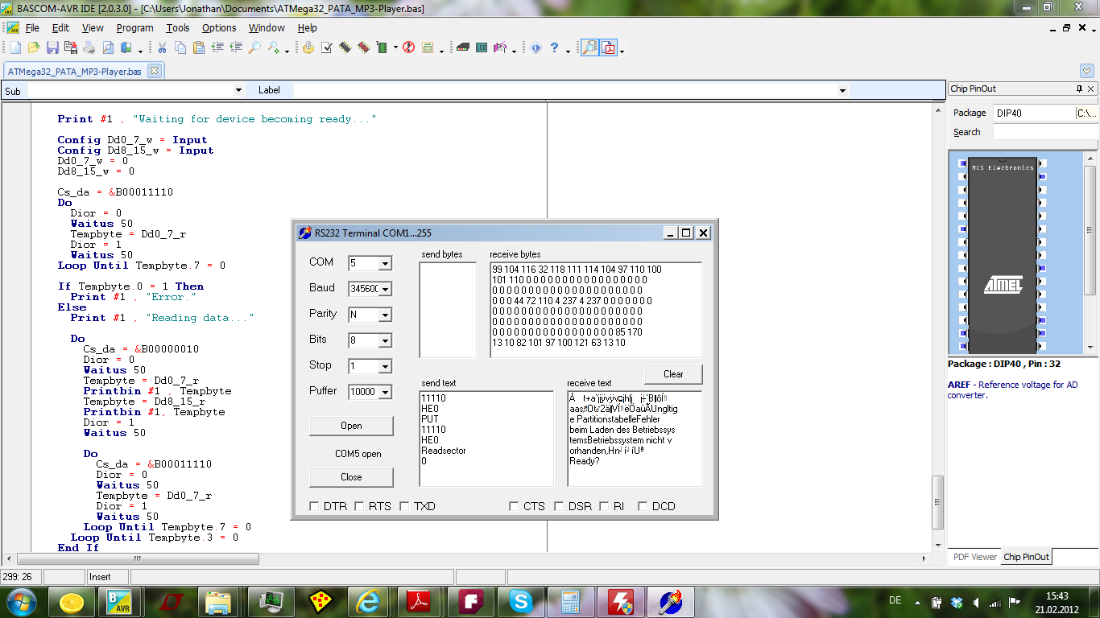
Task: Focus the Search field in Chip PinOut
Action: (1045, 132)
